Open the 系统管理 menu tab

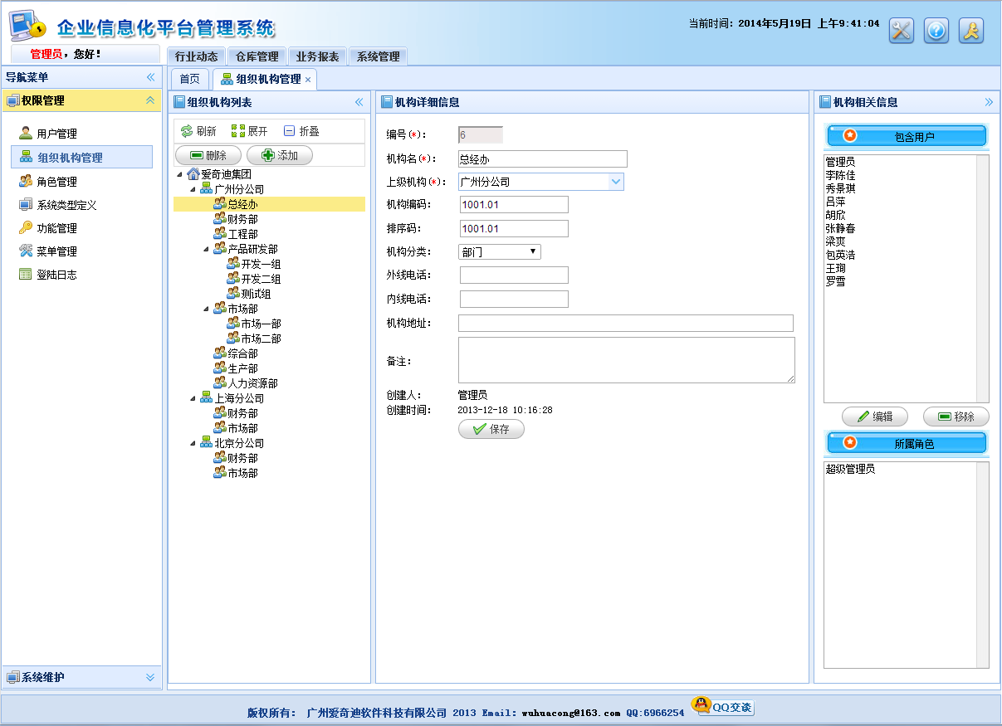(x=378, y=56)
